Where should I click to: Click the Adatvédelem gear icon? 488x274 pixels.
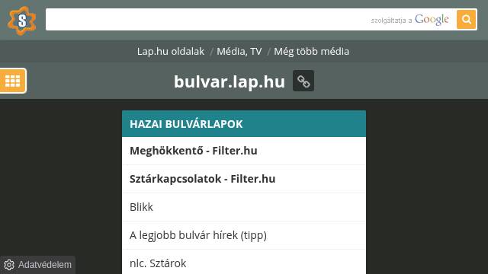click(9, 265)
